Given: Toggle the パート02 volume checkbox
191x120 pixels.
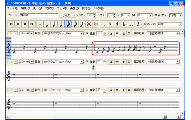Looking at the screenshot, I should coord(87,62).
